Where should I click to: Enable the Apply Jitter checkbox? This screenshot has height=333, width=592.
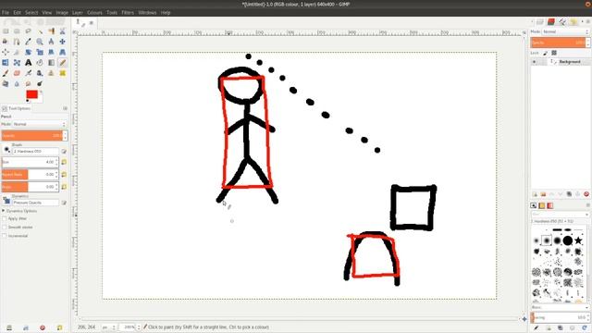pyautogui.click(x=5, y=218)
